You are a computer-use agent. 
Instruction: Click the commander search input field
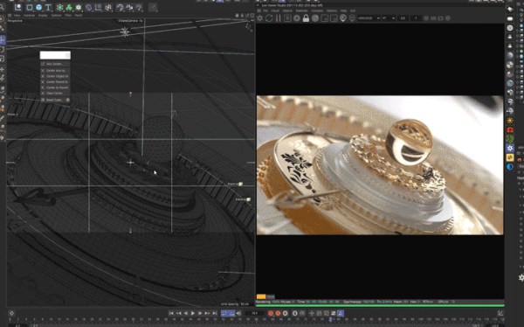(x=55, y=55)
